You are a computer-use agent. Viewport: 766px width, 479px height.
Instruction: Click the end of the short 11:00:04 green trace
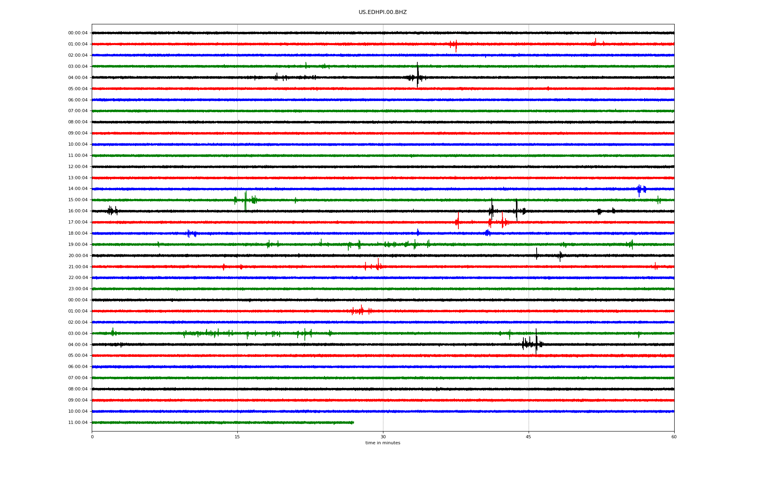coord(353,422)
